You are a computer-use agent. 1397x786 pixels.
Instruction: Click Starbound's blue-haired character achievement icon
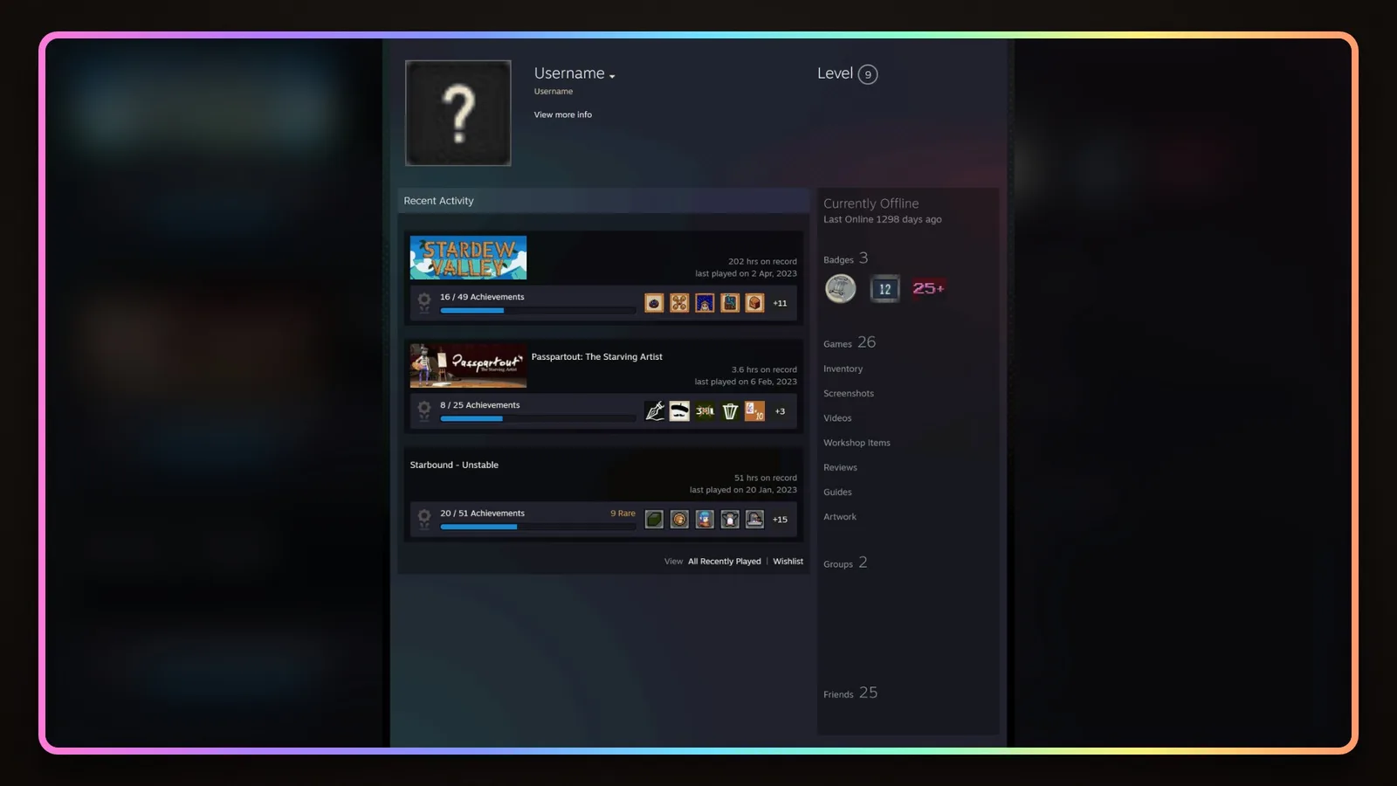(705, 520)
